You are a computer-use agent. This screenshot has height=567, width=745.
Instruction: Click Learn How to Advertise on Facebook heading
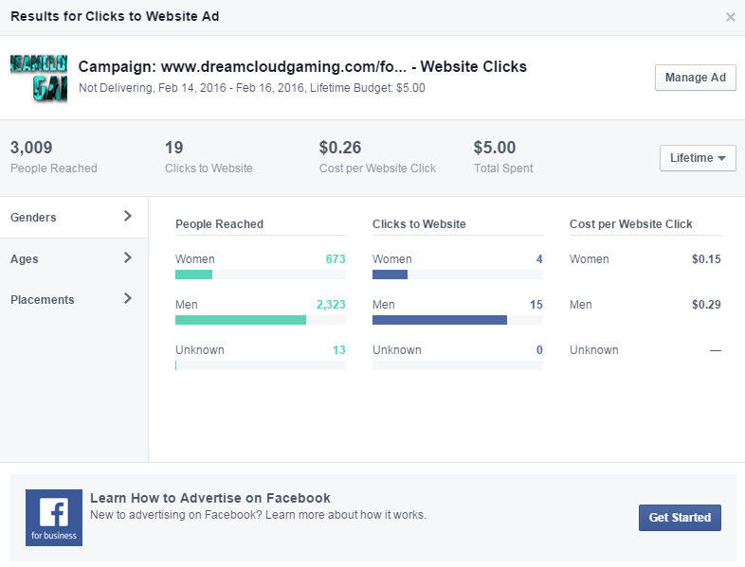pyautogui.click(x=210, y=498)
